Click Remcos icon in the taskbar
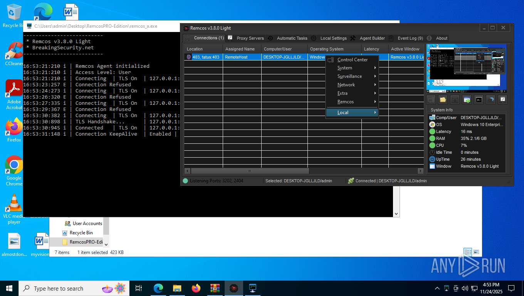Viewport: 524px width, 296px height. pyautogui.click(x=234, y=288)
